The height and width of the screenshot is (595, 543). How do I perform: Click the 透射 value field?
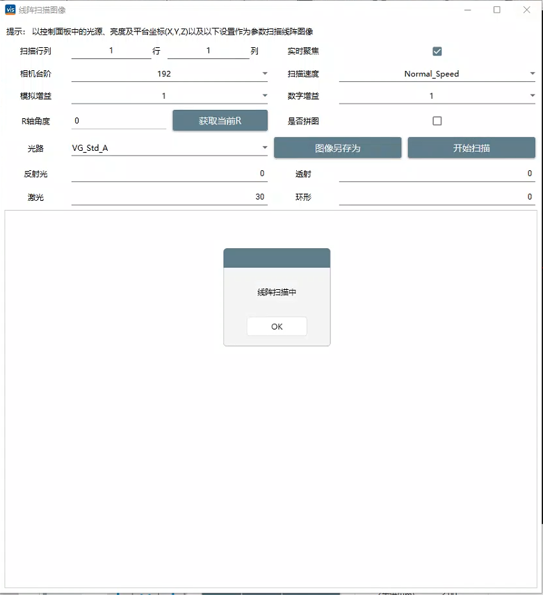pyautogui.click(x=437, y=174)
